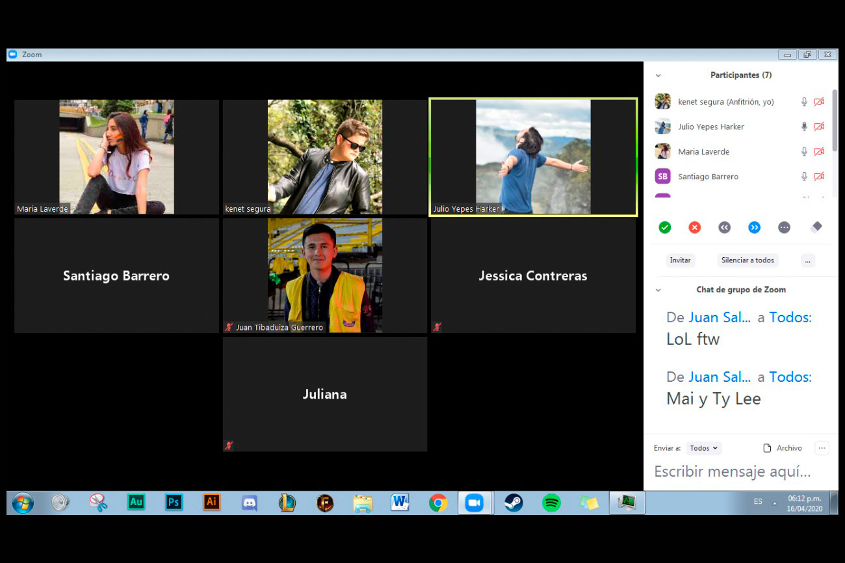Viewport: 845px width, 563px height.
Task: Select Julio Yepes Harker's avatar in participants list
Action: pos(662,127)
